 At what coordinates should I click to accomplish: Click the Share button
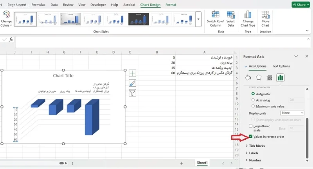(x=301, y=5)
